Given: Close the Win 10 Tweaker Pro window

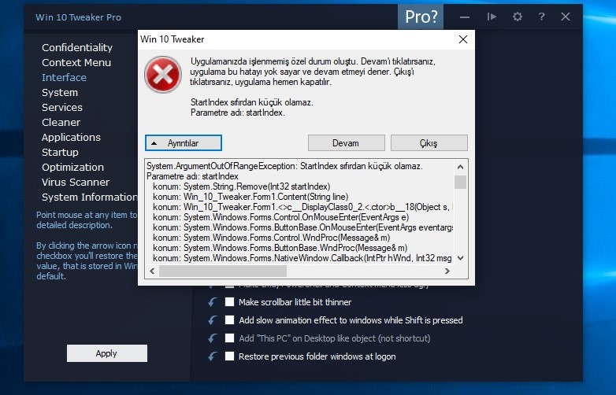Looking at the screenshot, I should (x=566, y=17).
